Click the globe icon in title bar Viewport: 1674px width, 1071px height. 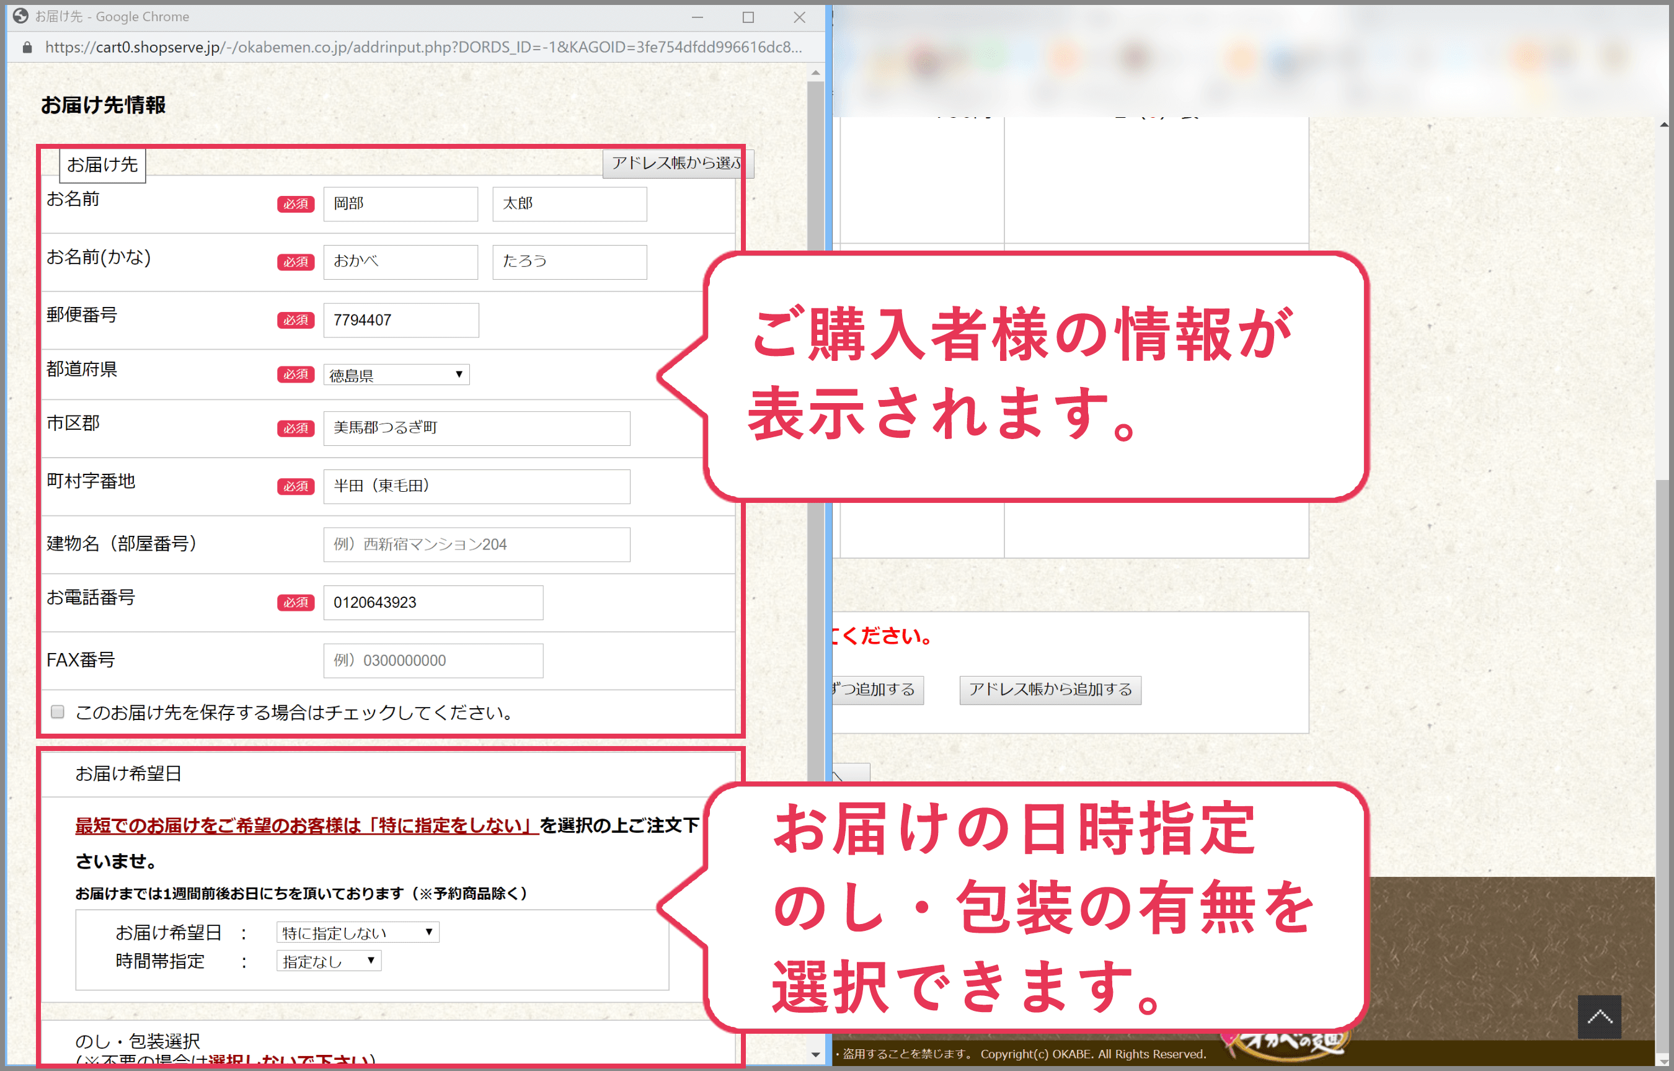20,16
